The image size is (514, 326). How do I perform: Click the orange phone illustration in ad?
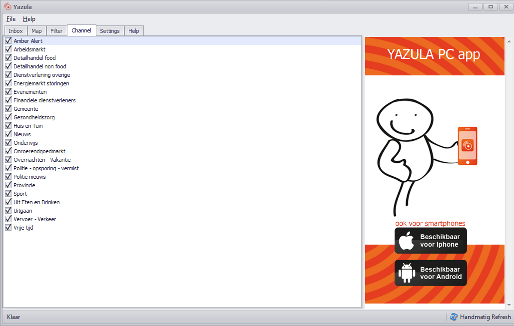point(468,146)
